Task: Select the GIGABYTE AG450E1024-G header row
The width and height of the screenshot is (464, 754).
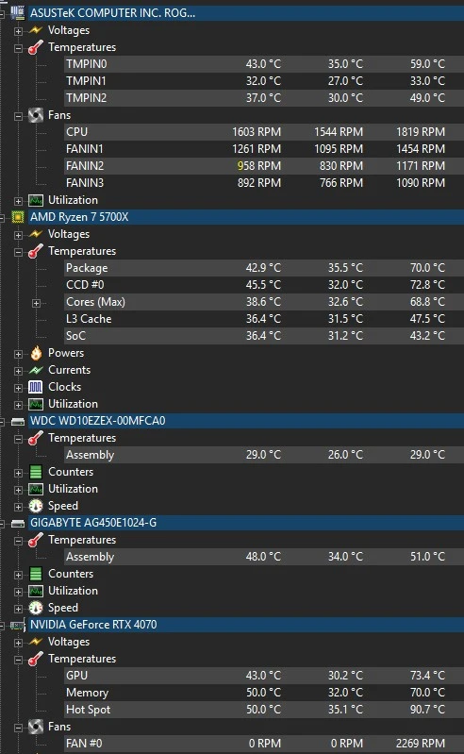Action: [x=246, y=523]
